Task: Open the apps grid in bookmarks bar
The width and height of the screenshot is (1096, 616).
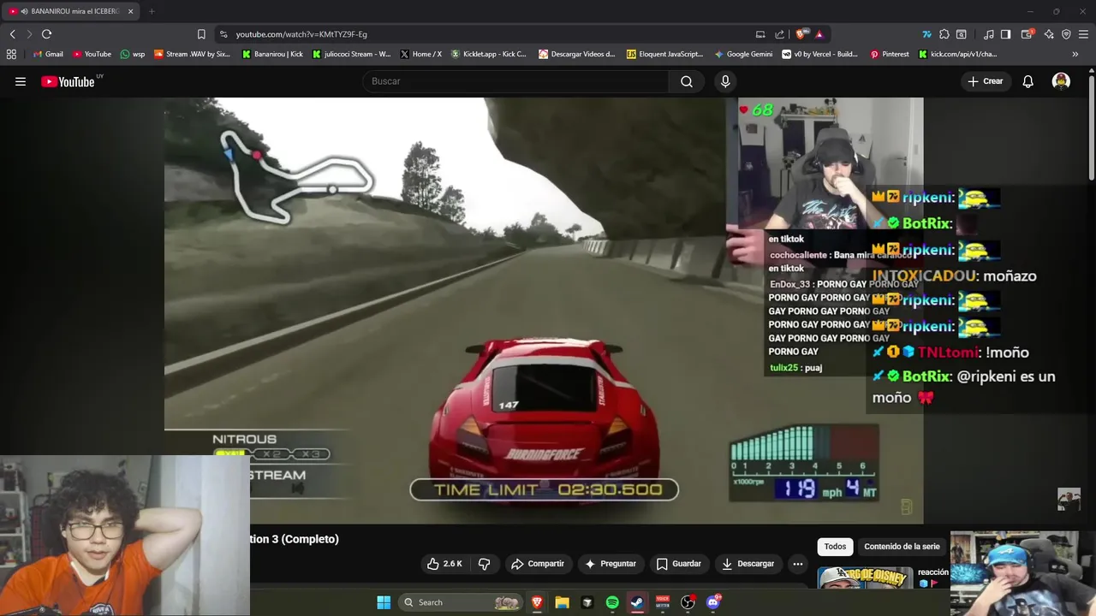Action: click(x=11, y=54)
